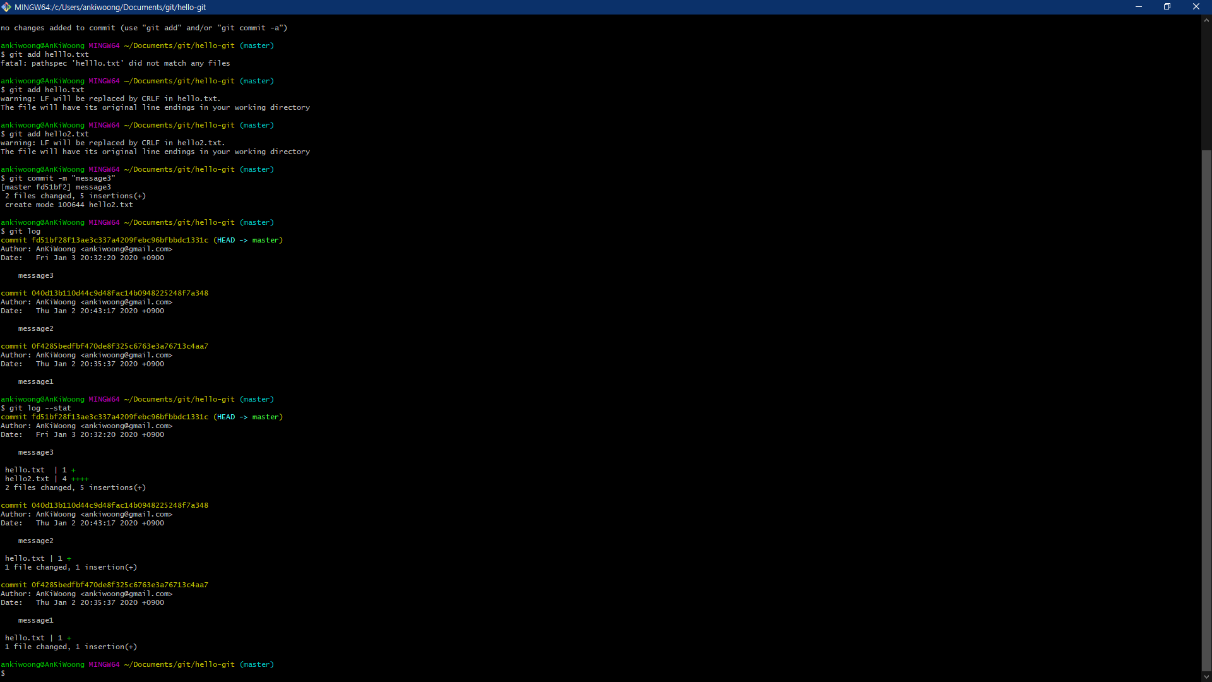Click the vertical scrollbar thumb
Viewport: 1212px width, 682px height.
pos(1206,410)
